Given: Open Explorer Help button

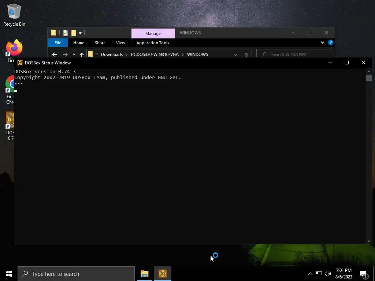Looking at the screenshot, I should (331, 42).
